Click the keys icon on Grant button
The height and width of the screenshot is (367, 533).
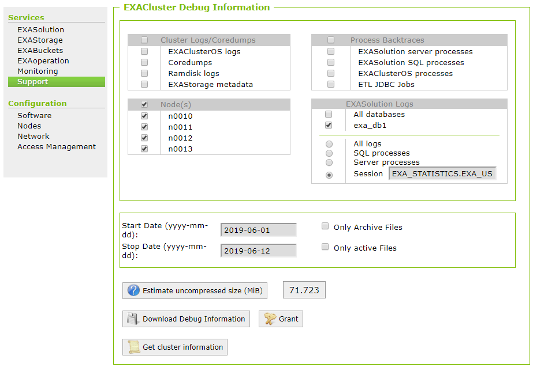270,319
